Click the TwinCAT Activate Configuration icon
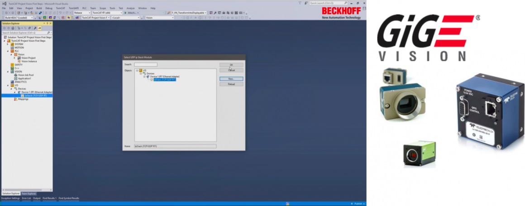 click(x=40, y=18)
